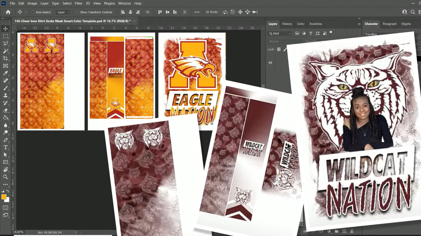Image resolution: width=421 pixels, height=236 pixels.
Task: Activate 3D Pan mode icon
Action: (240, 12)
